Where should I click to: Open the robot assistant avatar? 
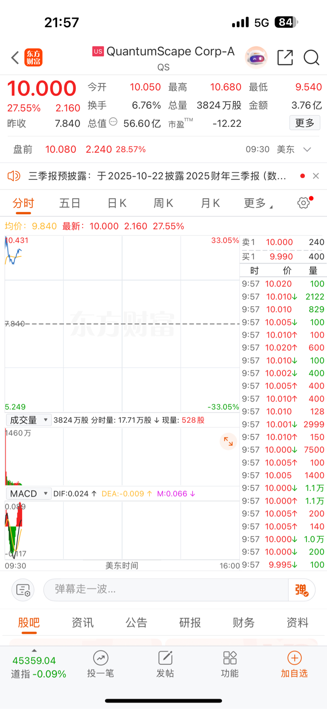point(256,57)
